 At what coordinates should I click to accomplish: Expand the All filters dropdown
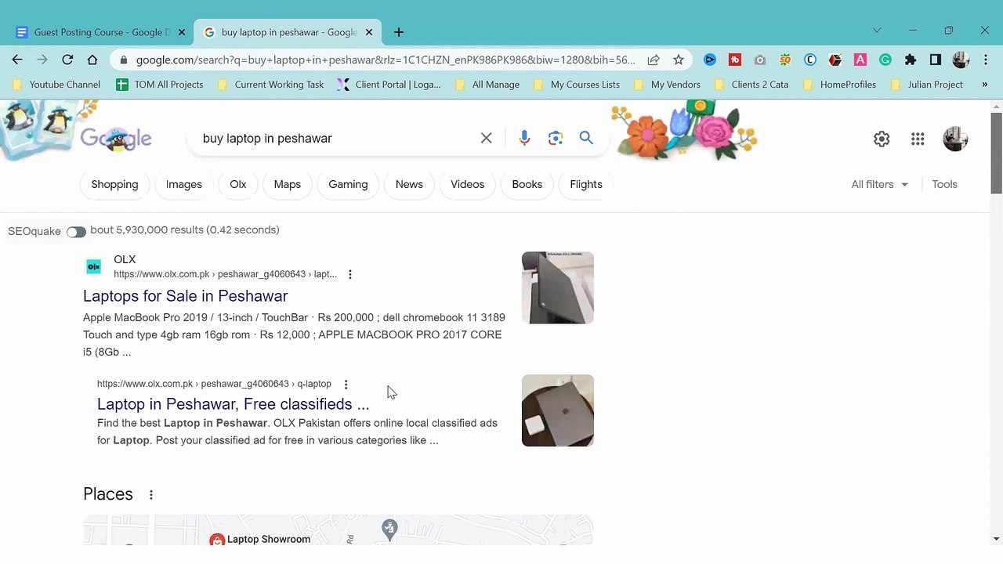click(879, 184)
